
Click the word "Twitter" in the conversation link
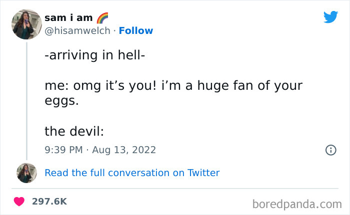point(203,173)
